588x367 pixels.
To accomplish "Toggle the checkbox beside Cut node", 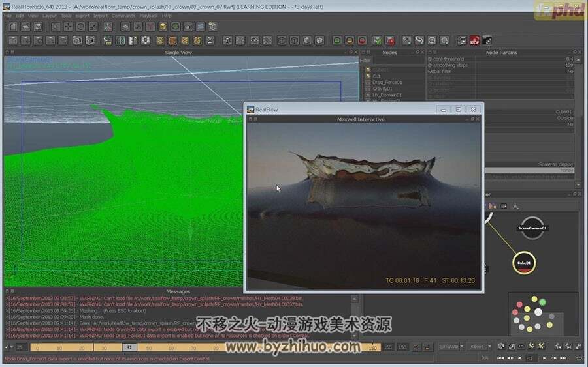I will [368, 76].
